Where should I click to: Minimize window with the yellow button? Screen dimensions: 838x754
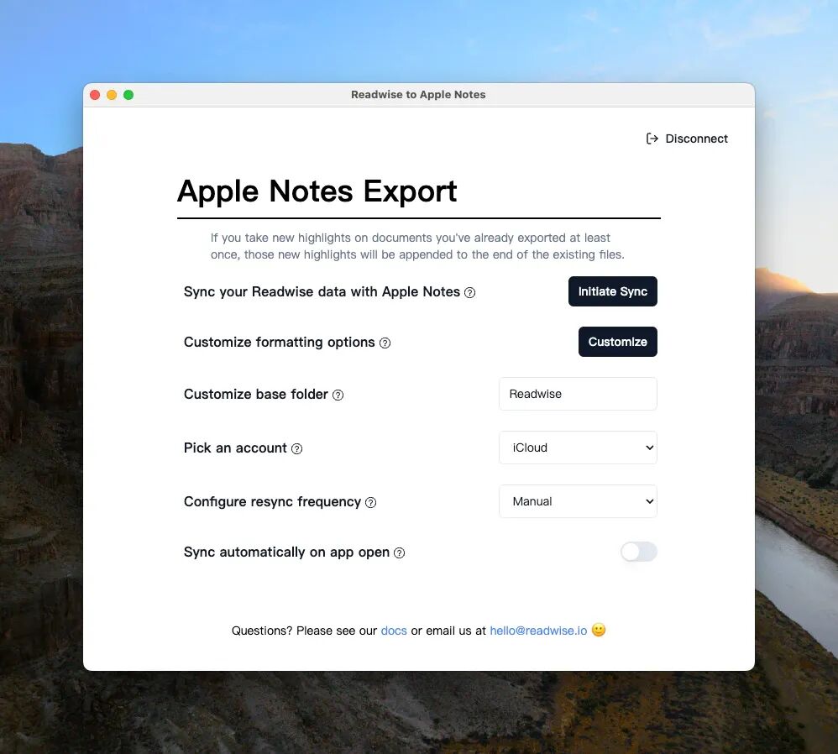click(x=112, y=95)
